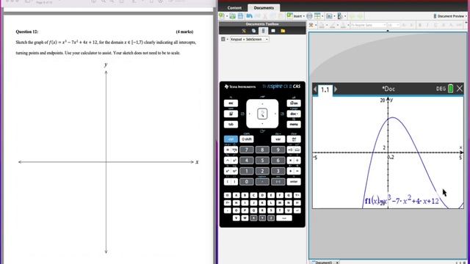Expand arrow next to screen capture icon
The width and height of the screenshot is (470, 264).
pyautogui.click(x=335, y=16)
